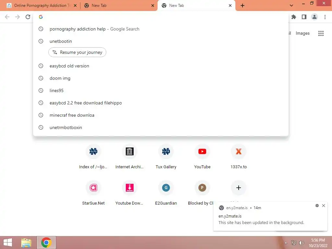The image size is (332, 249).
Task: Click the browser Forward arrow
Action: [18, 17]
